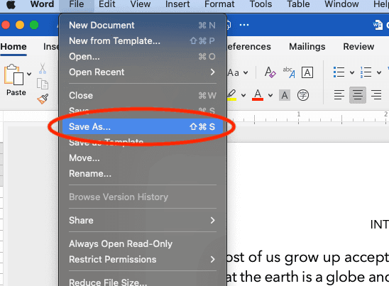Choose Save As... in File menu
Viewport: 389px width, 286px height.
[x=143, y=126]
